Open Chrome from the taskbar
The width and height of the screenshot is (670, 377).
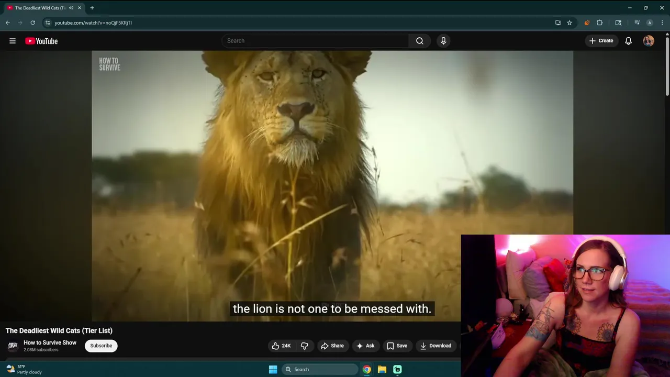(366, 369)
